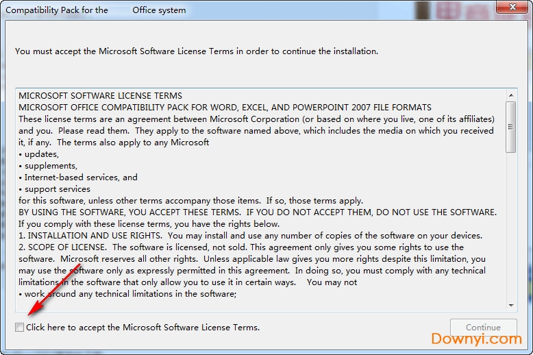This screenshot has width=533, height=355.
Task: Click the 'Internet-based services, and' bullet line
Action: (x=81, y=177)
